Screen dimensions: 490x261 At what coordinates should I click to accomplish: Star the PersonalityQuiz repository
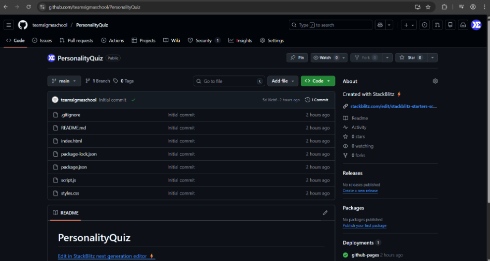(x=411, y=58)
